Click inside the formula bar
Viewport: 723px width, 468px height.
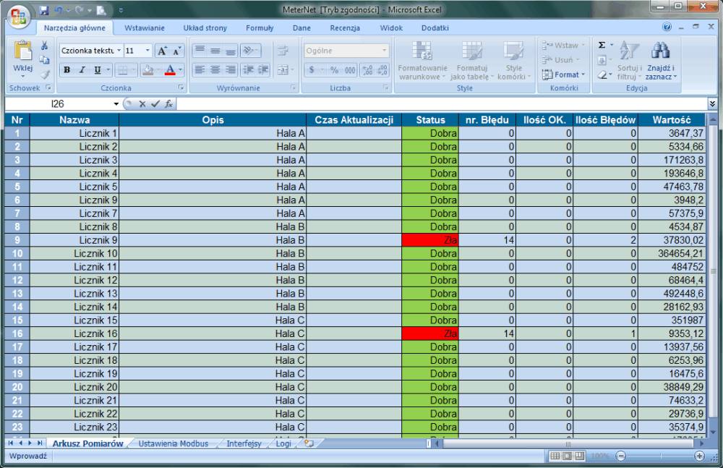tap(442, 104)
